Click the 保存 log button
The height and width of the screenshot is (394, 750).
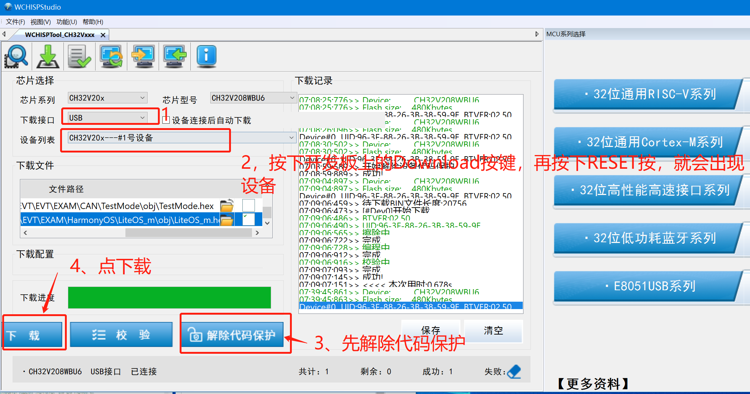(x=431, y=330)
